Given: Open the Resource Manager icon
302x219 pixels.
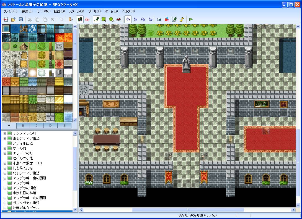Looking at the screenshot, I should [x=167, y=19].
